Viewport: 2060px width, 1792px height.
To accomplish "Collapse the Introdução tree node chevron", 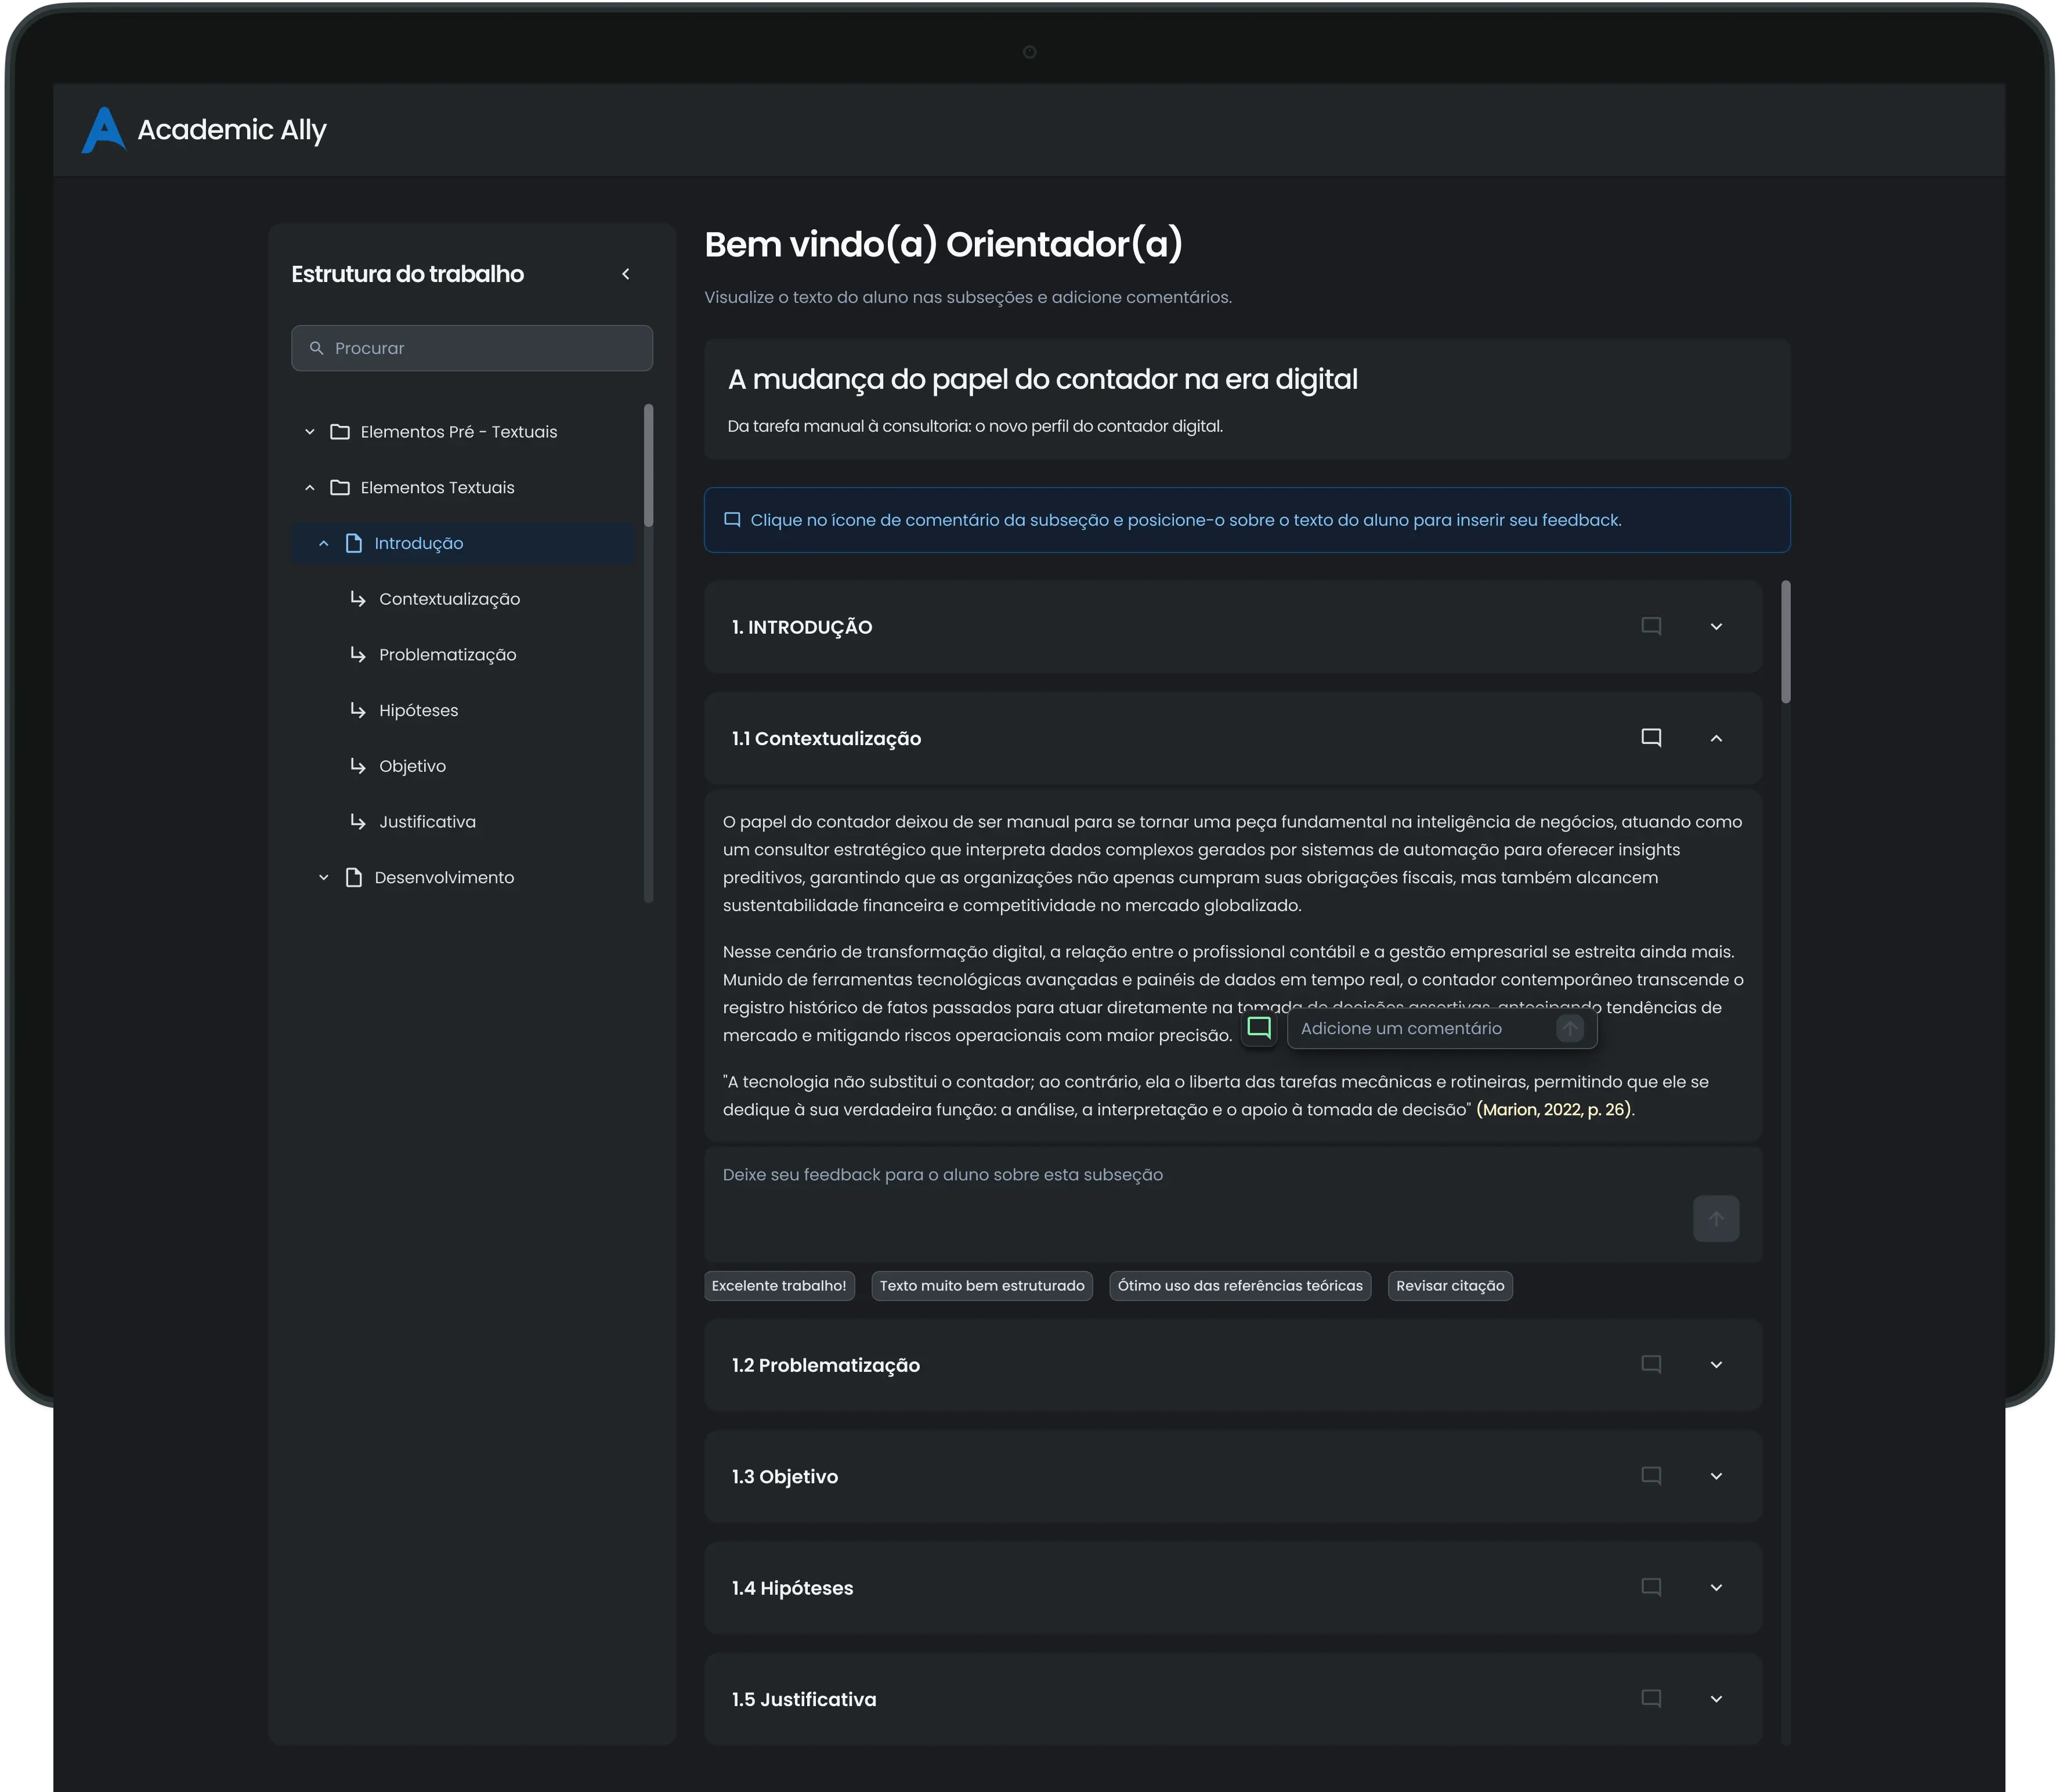I will pyautogui.click(x=324, y=543).
